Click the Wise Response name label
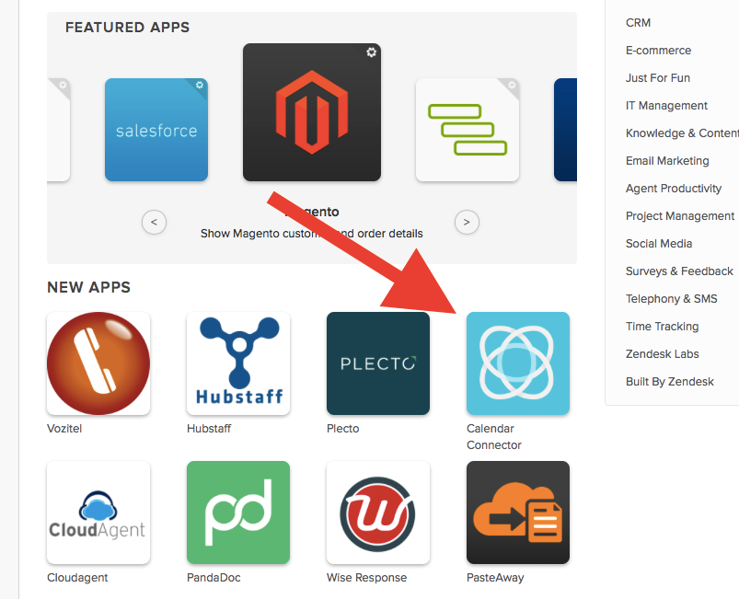The width and height of the screenshot is (739, 599). point(366,578)
